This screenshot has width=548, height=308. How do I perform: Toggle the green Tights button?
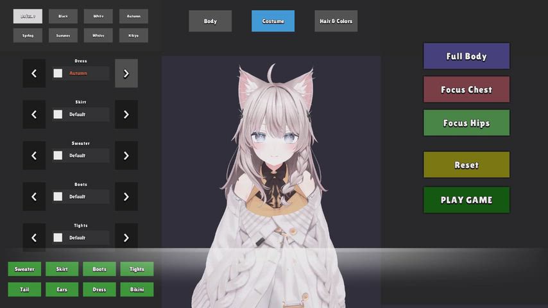(137, 269)
